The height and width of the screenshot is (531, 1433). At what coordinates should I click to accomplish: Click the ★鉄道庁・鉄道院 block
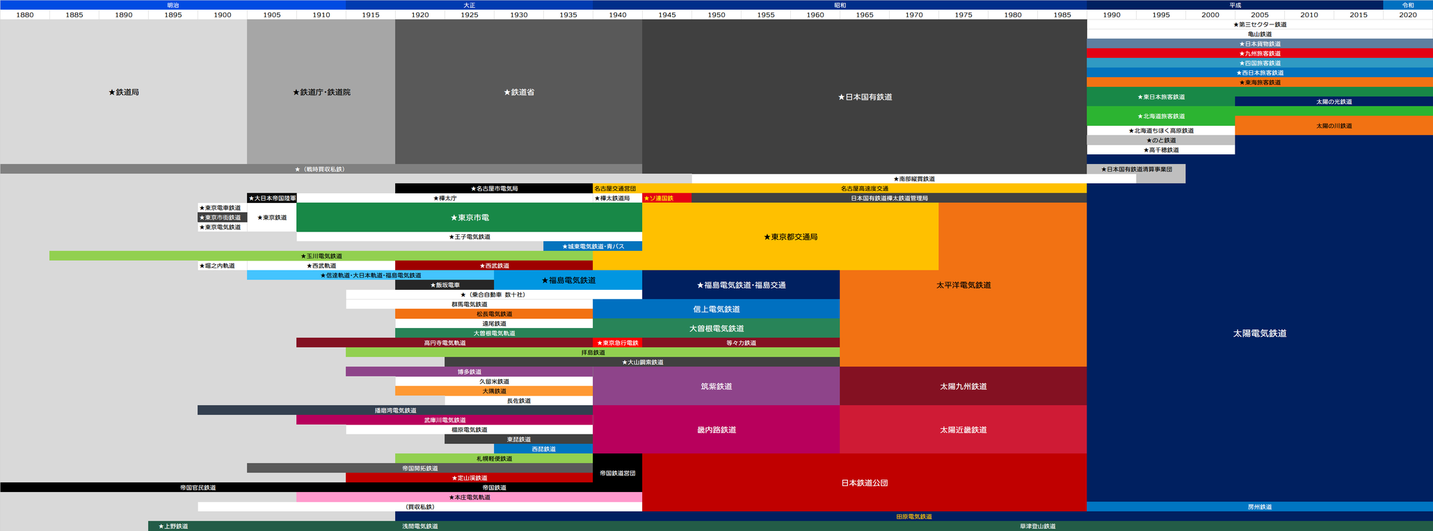pos(321,92)
